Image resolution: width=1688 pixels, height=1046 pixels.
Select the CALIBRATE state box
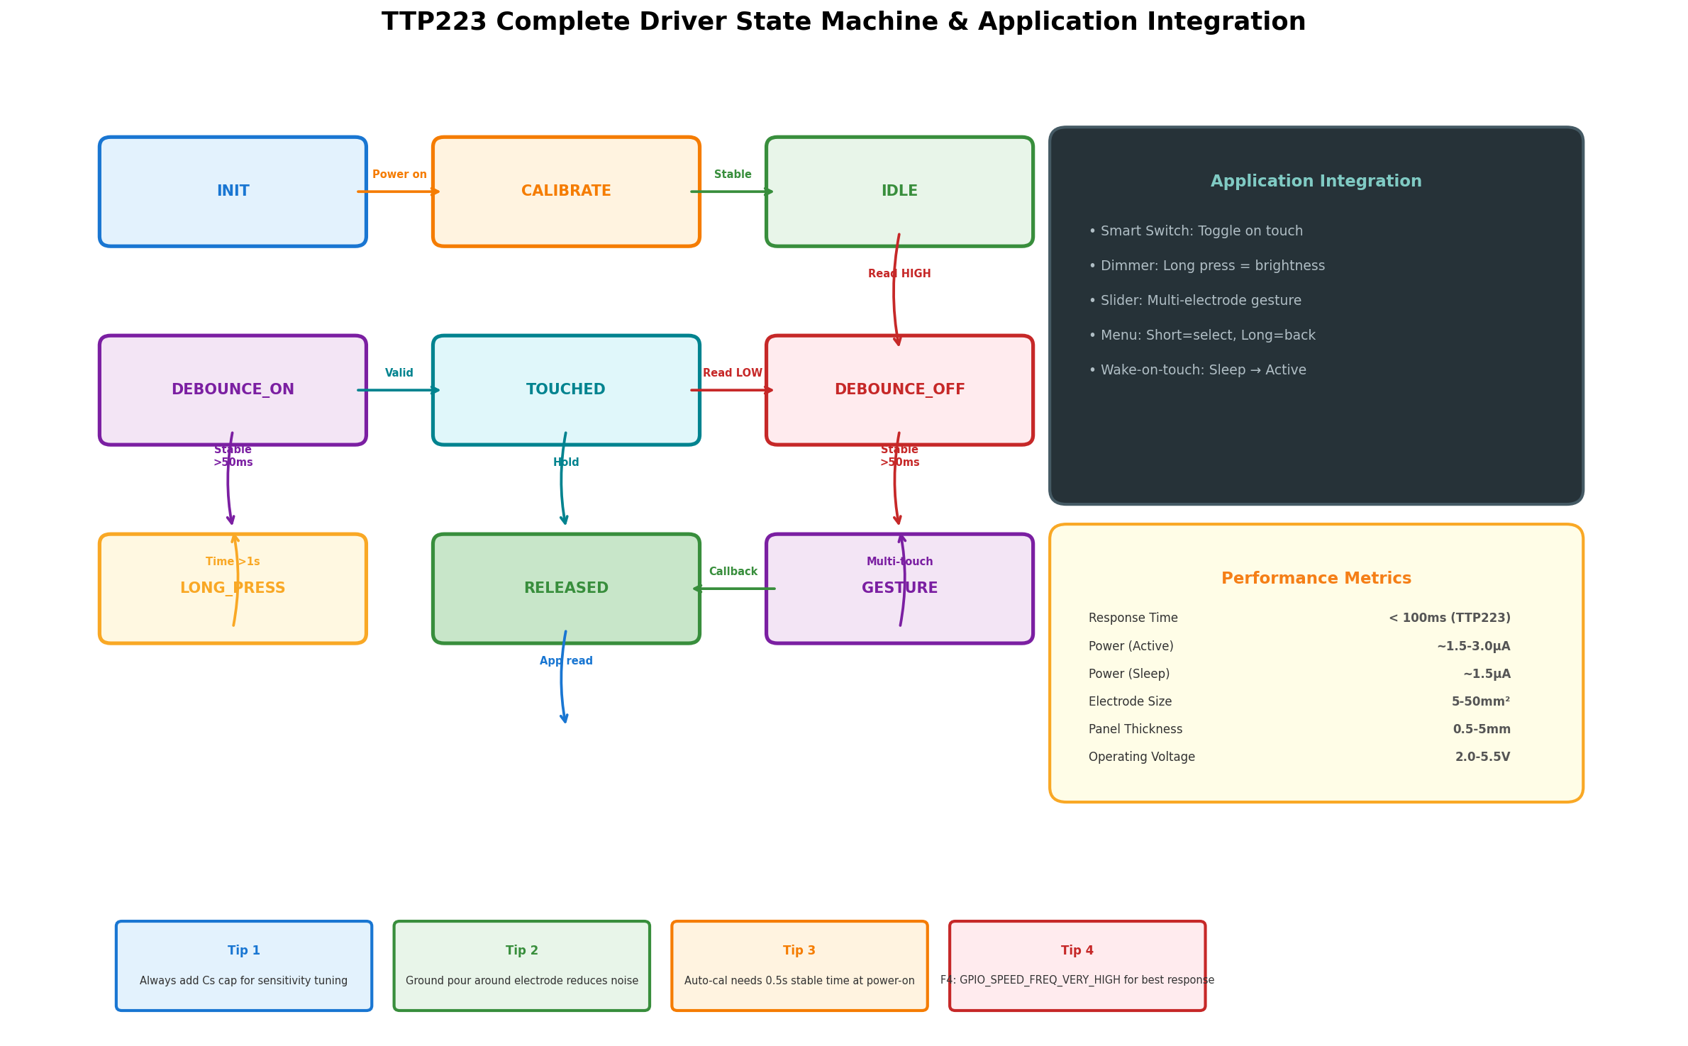coord(566,191)
